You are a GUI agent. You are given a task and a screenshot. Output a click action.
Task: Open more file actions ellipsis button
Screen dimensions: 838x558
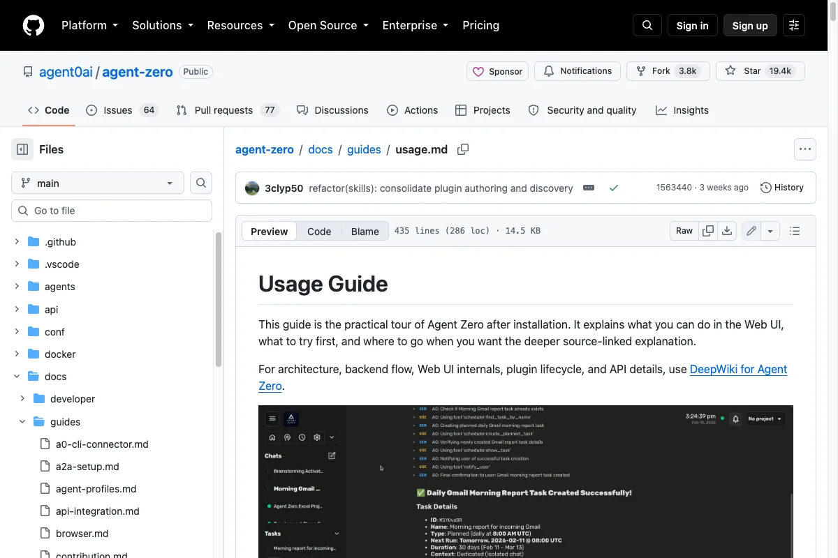[805, 149]
